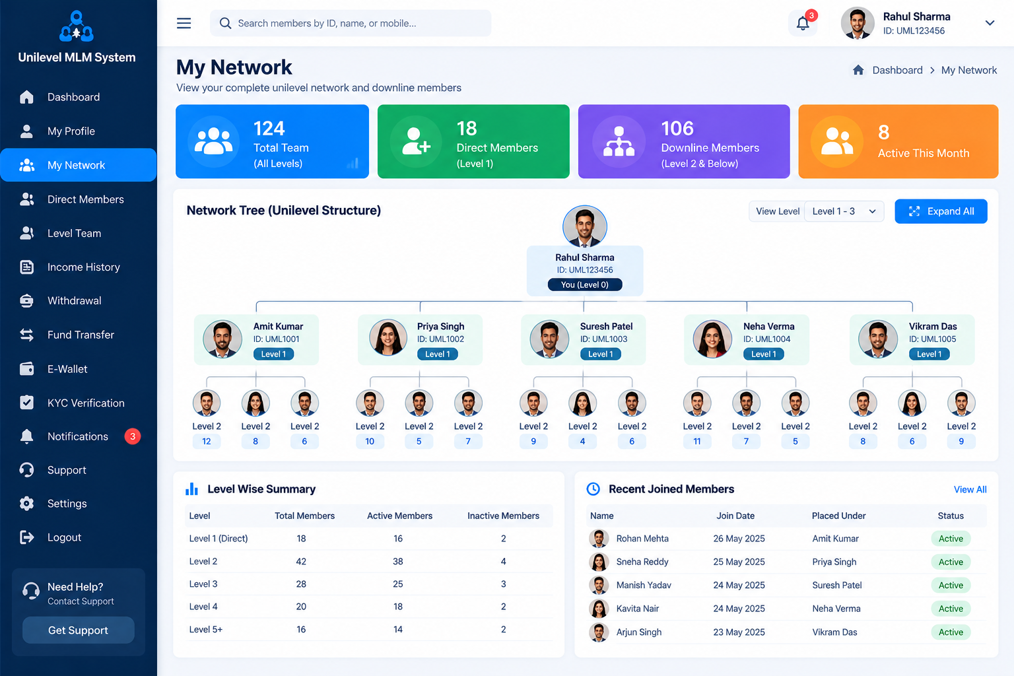
Task: Click the Dashboard home icon in sidebar
Action: point(26,97)
